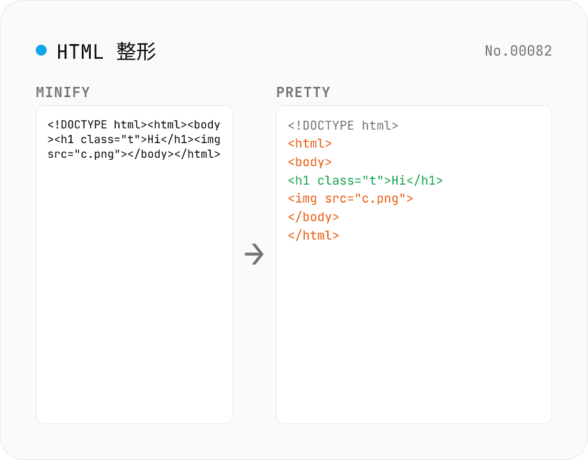The width and height of the screenshot is (588, 460).
Task: Click inside the MINIFY code input box
Action: pyautogui.click(x=134, y=264)
